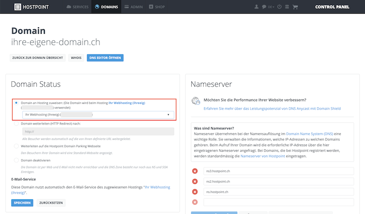Select Domain an Hosting zuweisen radio

(x=16, y=103)
